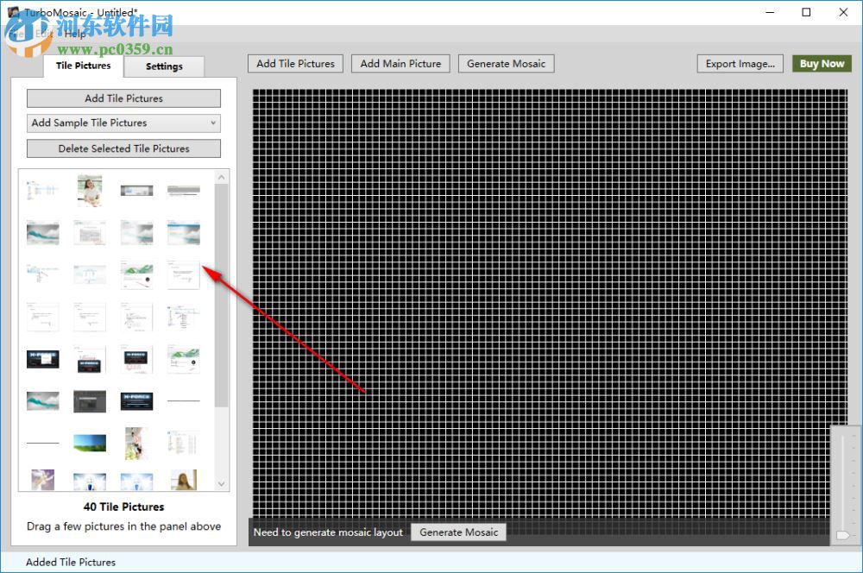
Task: Click Add Tile Pictures in the top toolbar
Action: click(x=295, y=64)
